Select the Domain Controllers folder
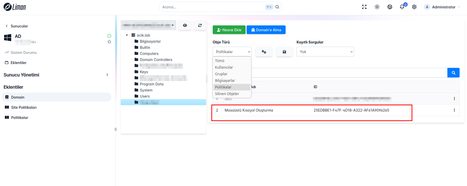Screen dimensions: 467x186 [156, 59]
